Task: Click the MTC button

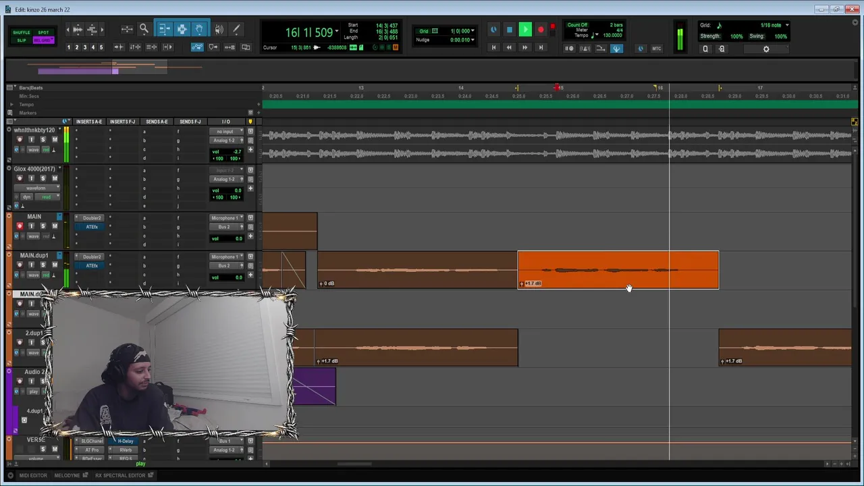Action: (x=656, y=49)
